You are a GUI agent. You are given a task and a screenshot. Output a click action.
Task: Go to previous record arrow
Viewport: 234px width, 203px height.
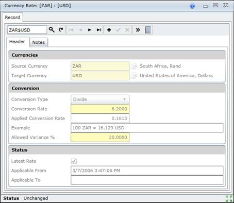pos(80,30)
